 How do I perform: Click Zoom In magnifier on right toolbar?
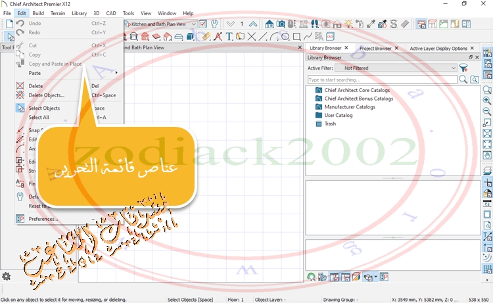[487, 101]
